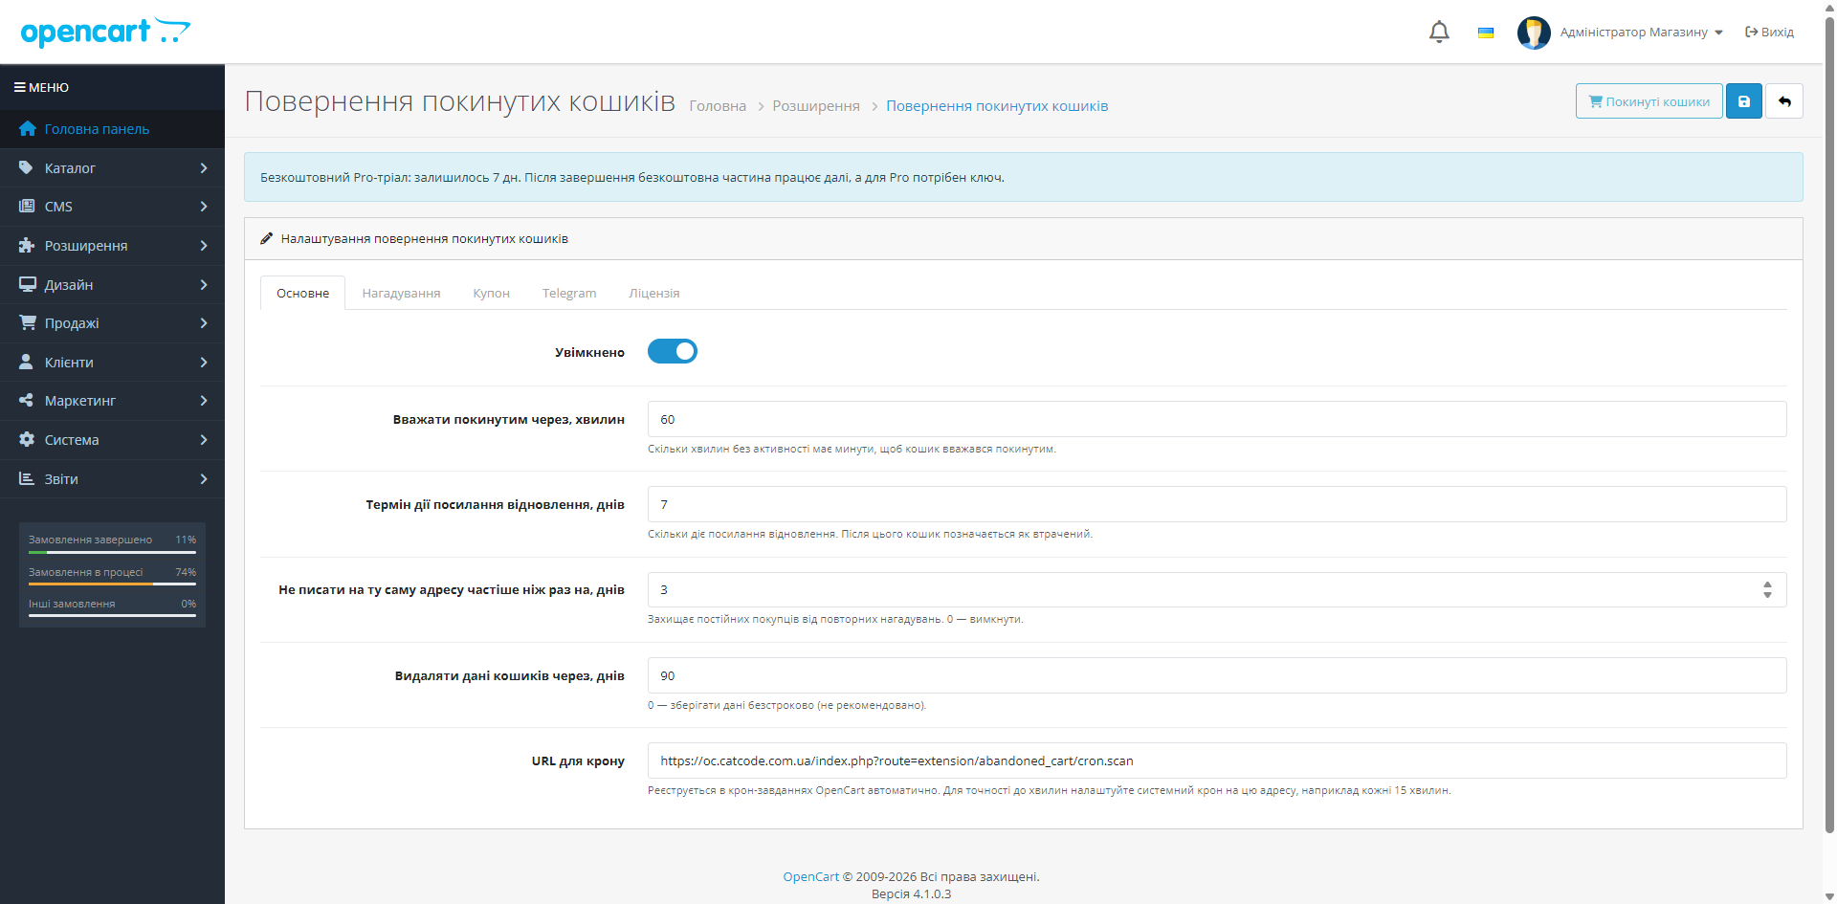Click the Pro trial notice text
The height and width of the screenshot is (904, 1837).
tap(632, 178)
